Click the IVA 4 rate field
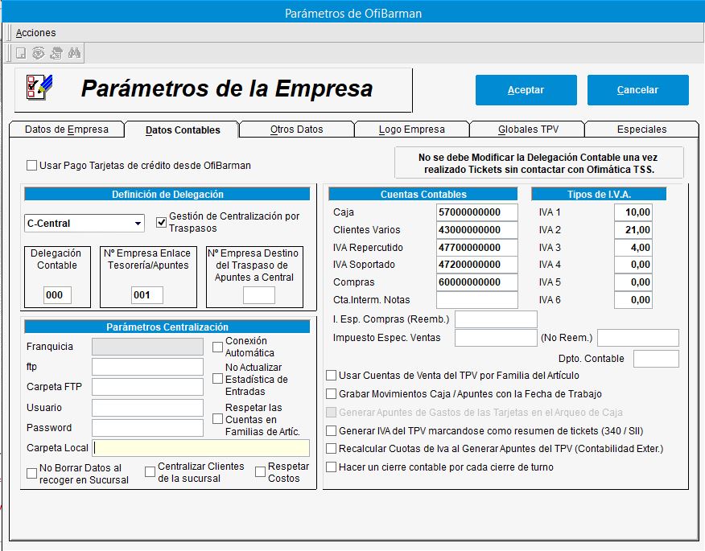 tap(633, 265)
